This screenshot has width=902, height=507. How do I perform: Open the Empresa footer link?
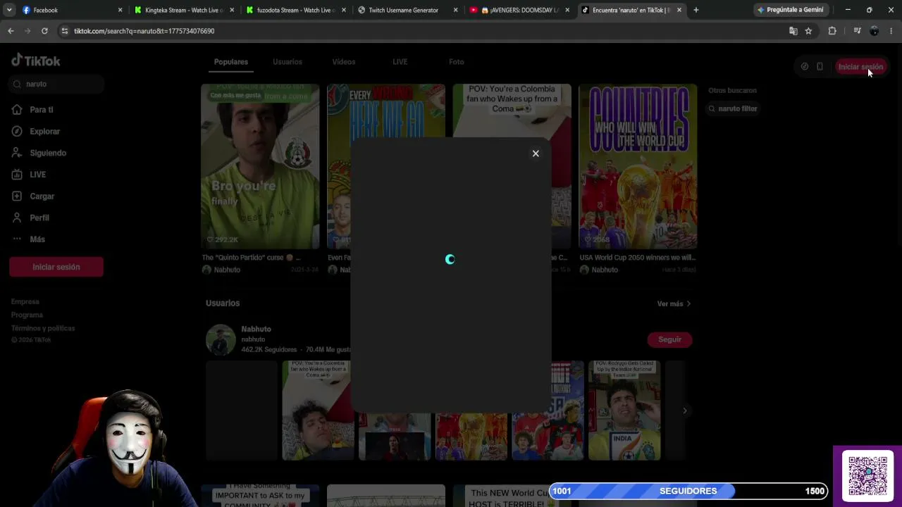(25, 301)
